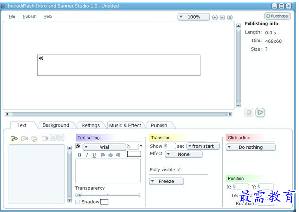
Task: Open the File menu
Action: point(12,17)
